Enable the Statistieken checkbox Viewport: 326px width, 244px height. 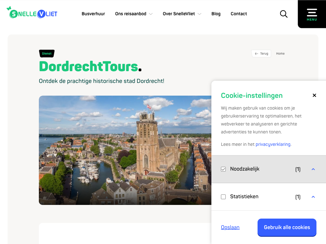pyautogui.click(x=223, y=197)
